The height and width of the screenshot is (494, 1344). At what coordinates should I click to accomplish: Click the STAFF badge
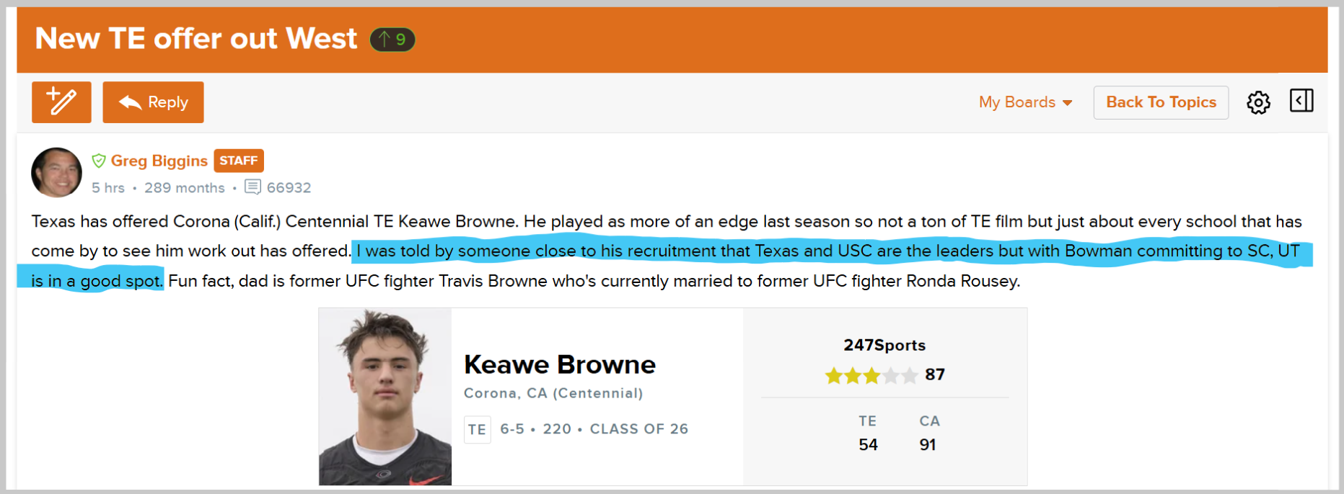tap(239, 161)
